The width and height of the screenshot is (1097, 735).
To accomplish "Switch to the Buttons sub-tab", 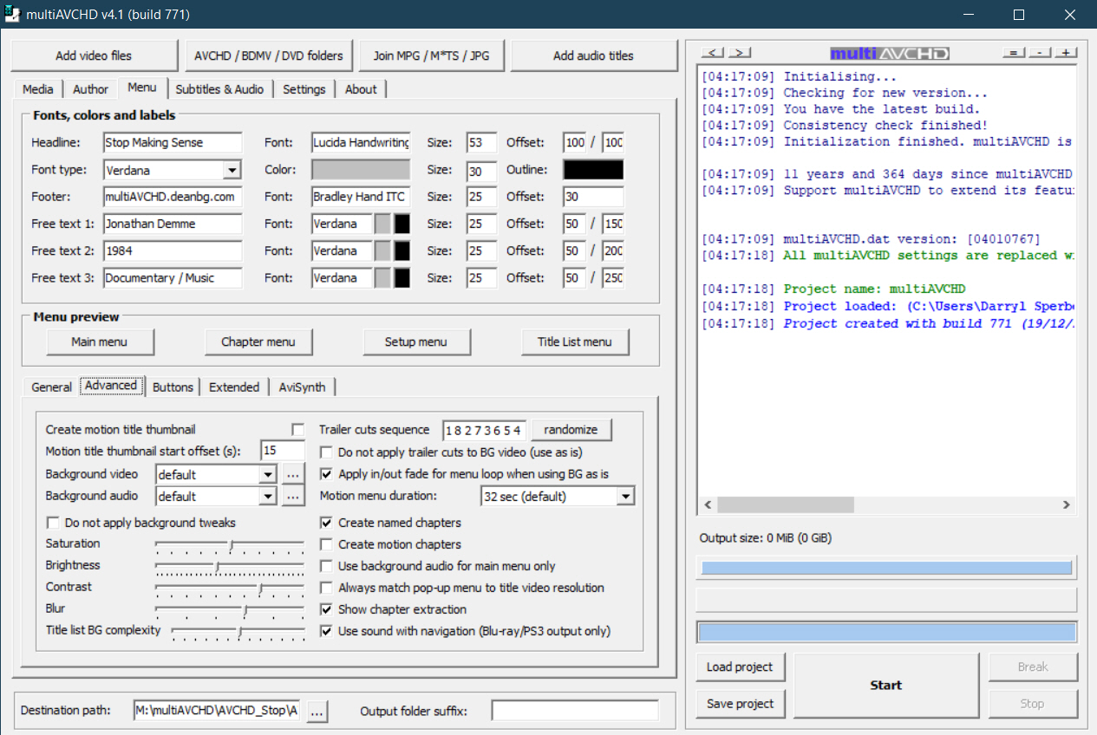I will (173, 387).
